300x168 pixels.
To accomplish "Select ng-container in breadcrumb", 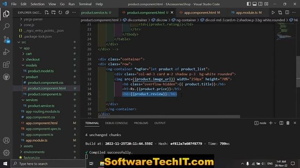I will point(186,20).
